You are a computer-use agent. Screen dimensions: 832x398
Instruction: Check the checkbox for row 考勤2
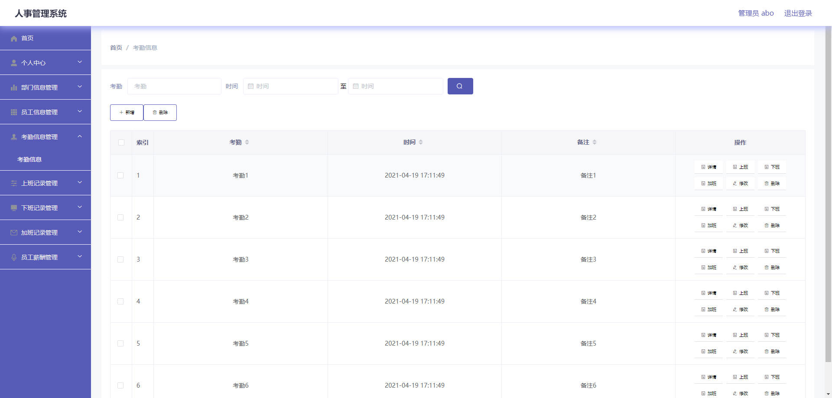point(120,217)
